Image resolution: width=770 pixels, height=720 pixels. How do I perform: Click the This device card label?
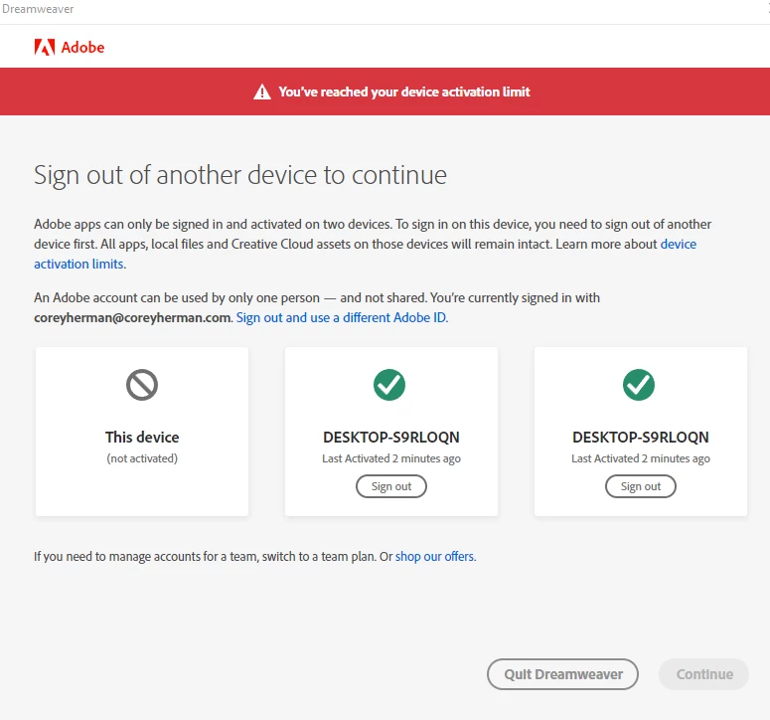click(x=142, y=437)
